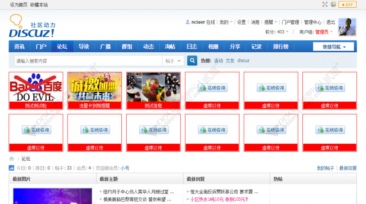Click the 退出 logout link
This screenshot has width=366, height=204.
[331, 22]
